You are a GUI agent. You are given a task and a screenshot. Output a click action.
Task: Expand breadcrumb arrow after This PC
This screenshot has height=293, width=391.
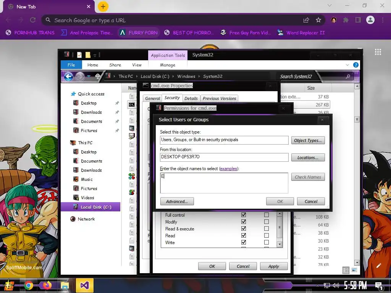(137, 76)
